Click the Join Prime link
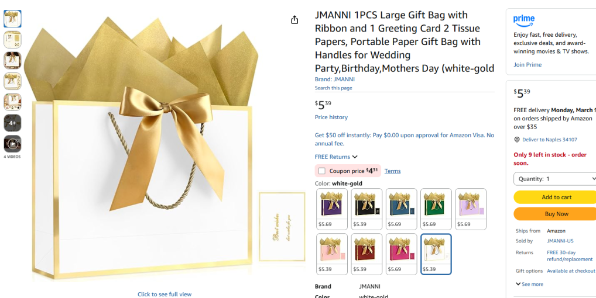 tap(528, 65)
